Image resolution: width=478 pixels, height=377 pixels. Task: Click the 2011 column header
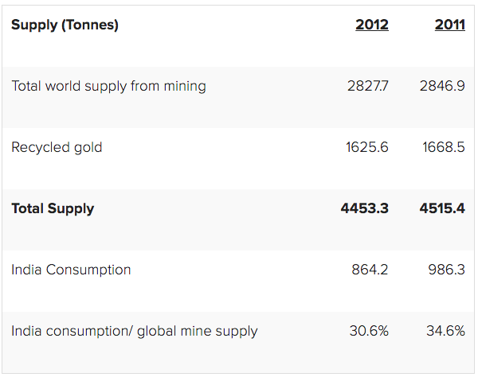449,25
